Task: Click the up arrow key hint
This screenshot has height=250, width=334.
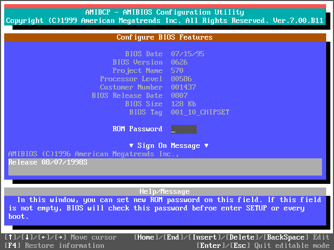Action: click(10, 238)
